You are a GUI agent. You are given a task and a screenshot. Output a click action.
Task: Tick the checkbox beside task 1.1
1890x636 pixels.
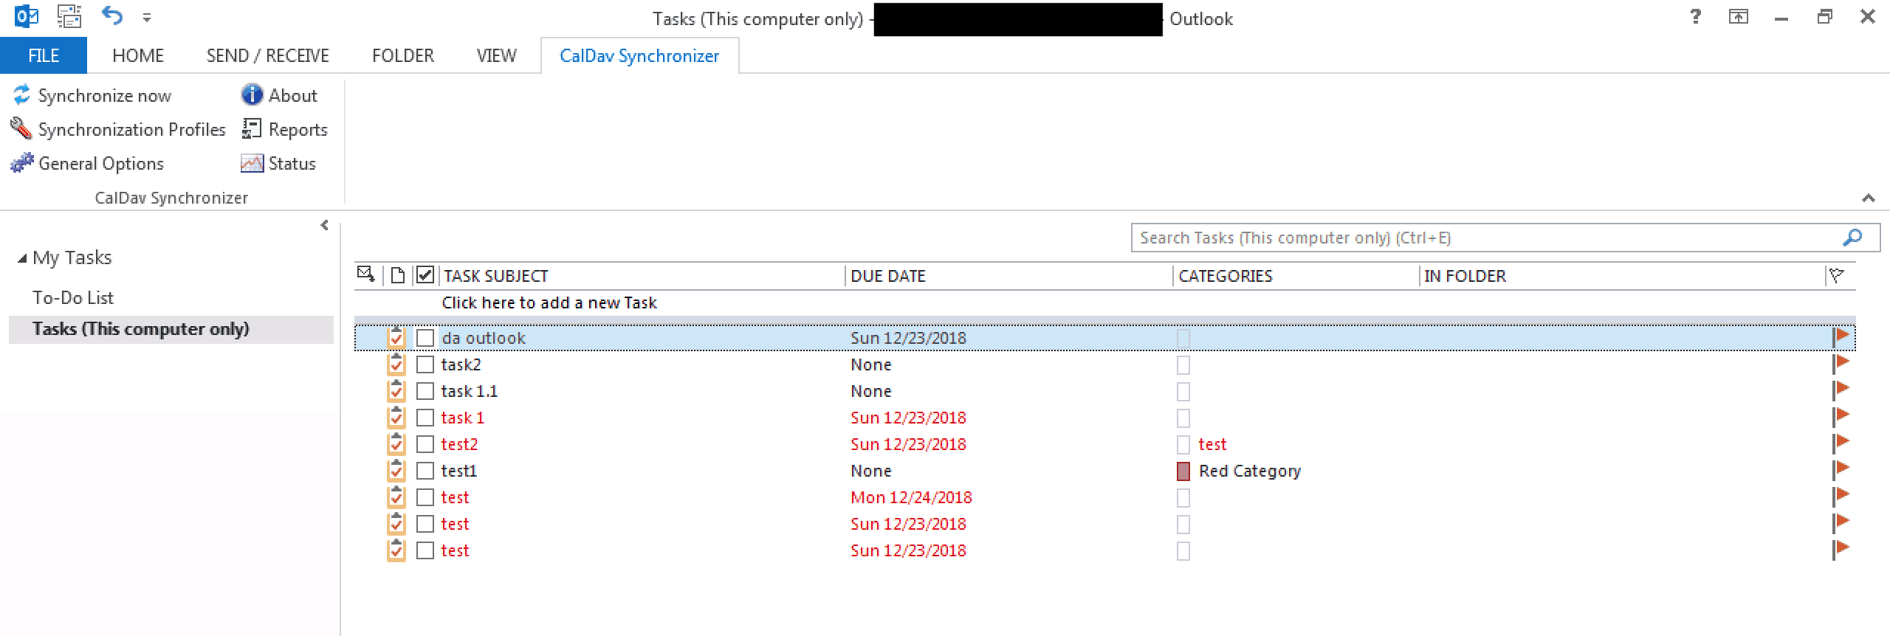coord(425,391)
